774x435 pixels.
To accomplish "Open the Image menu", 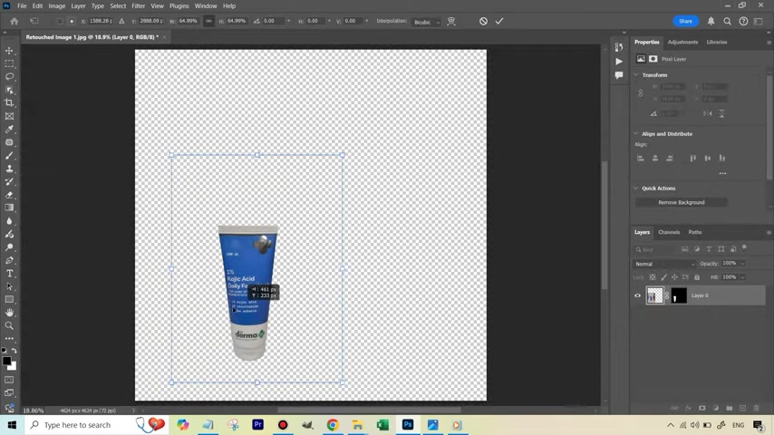I will (x=57, y=6).
